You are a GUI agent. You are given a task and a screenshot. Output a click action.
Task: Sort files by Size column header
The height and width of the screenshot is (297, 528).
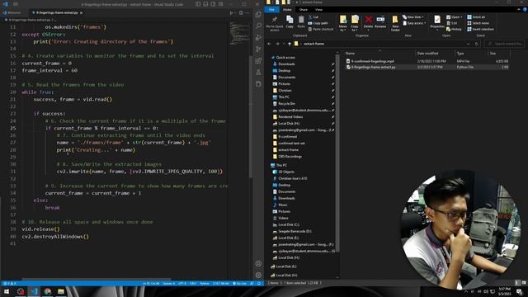[493, 53]
